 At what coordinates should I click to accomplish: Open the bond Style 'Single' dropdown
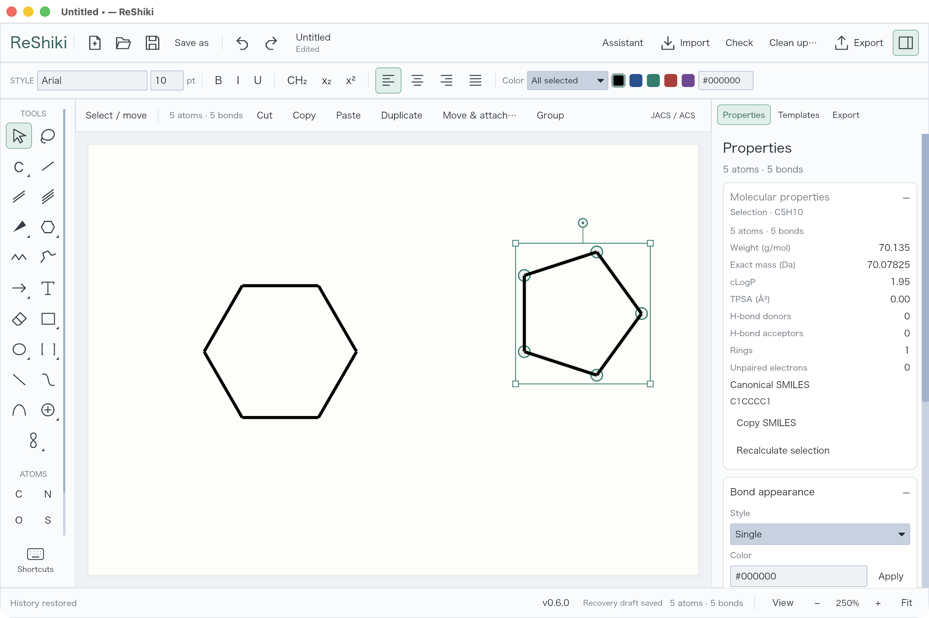pyautogui.click(x=819, y=534)
